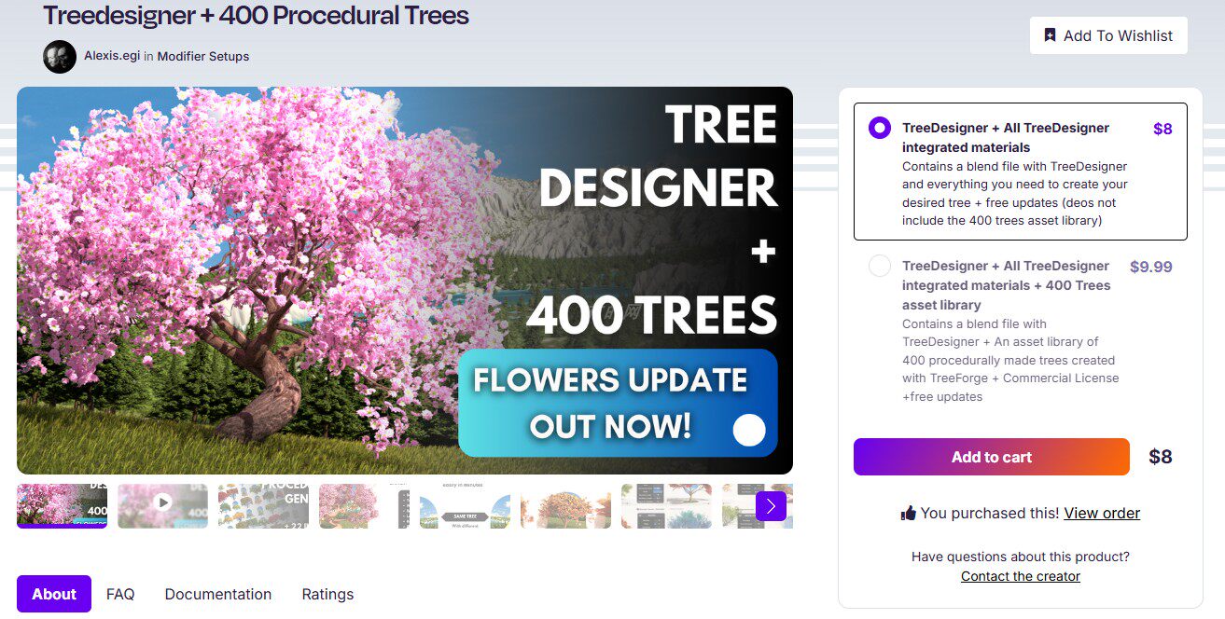Switch to the Ratings tab
The image size is (1225, 619).
(x=327, y=594)
